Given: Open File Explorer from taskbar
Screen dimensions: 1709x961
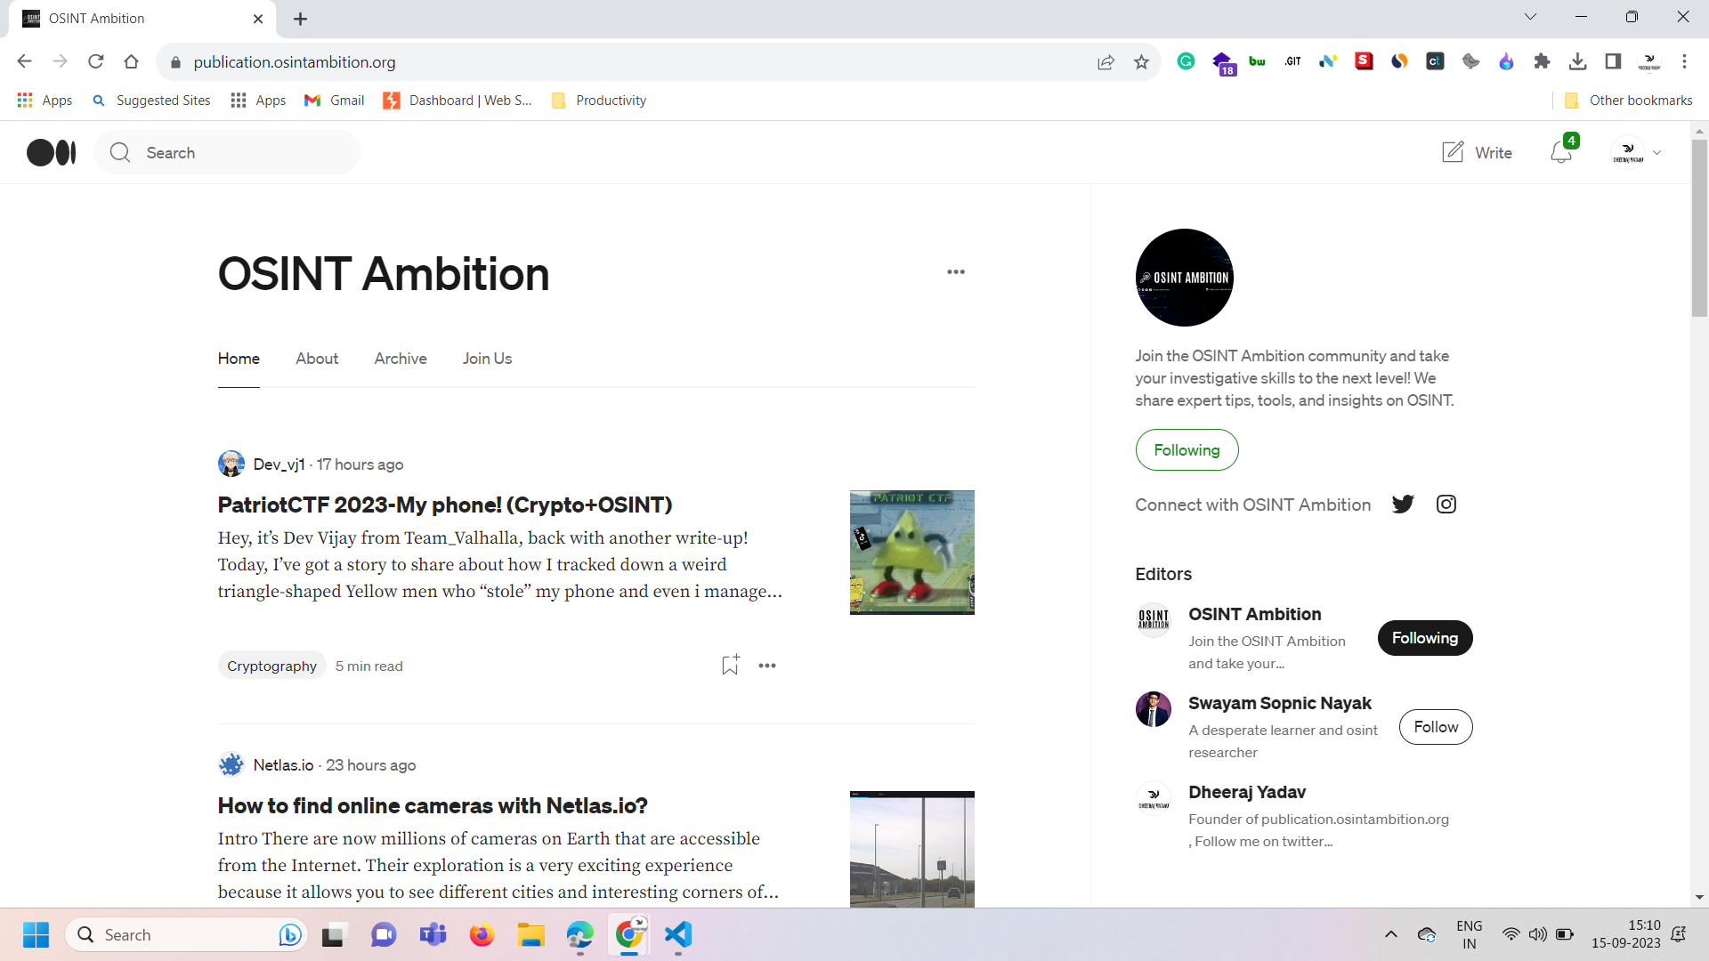Looking at the screenshot, I should click(531, 934).
